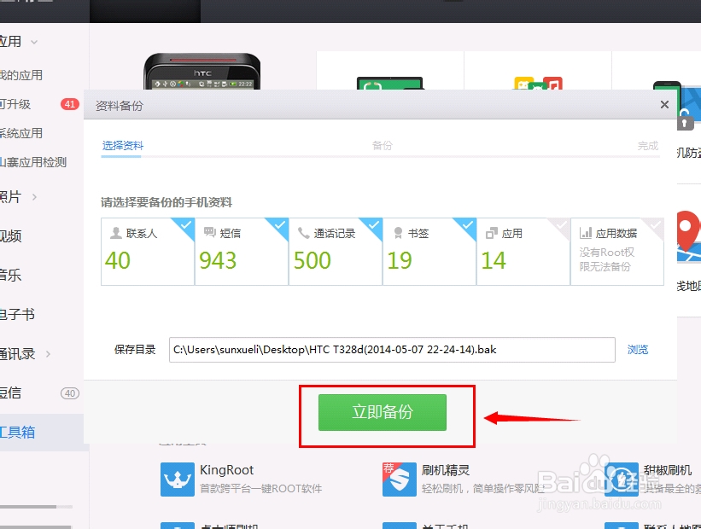Open the KingRoot crown icon
This screenshot has width=701, height=529.
click(178, 480)
